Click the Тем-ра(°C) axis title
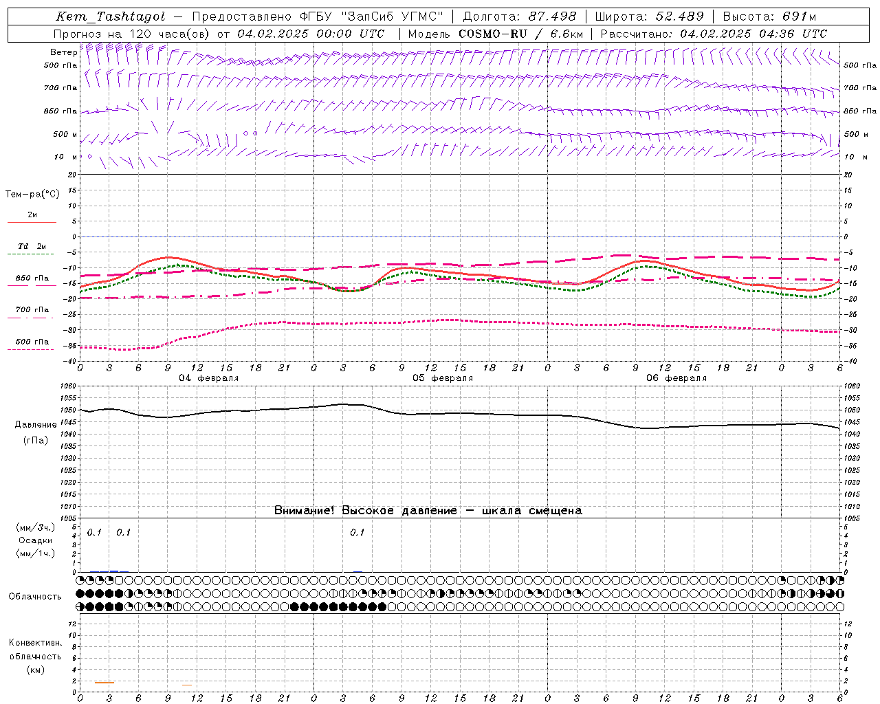This screenshot has width=880, height=704. tap(32, 194)
